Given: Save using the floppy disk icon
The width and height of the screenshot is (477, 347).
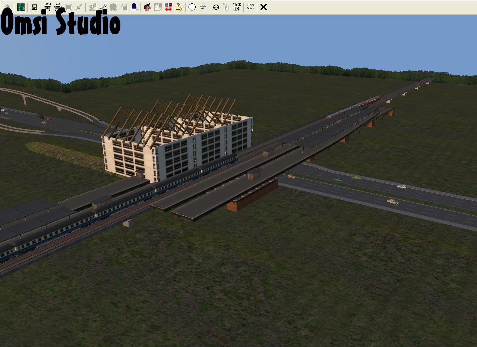Looking at the screenshot, I should pyautogui.click(x=34, y=7).
